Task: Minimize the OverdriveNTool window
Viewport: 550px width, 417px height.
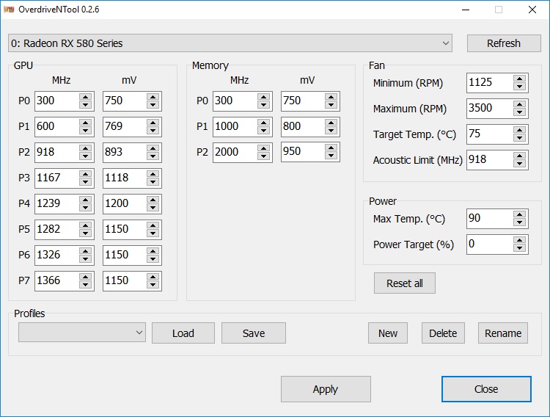Action: point(466,10)
